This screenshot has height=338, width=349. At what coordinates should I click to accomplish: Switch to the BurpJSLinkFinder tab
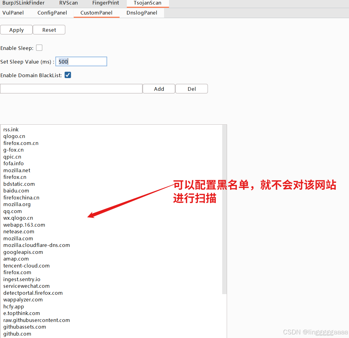tap(24, 3)
